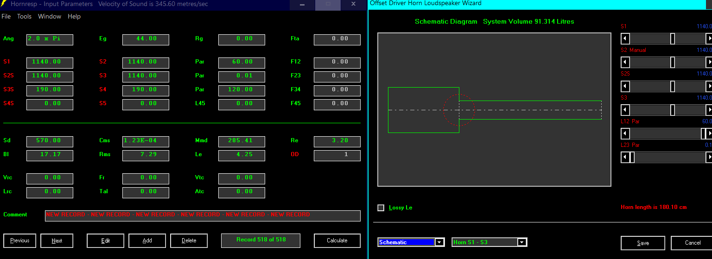The height and width of the screenshot is (259, 712).
Task: Click the Vtc input field
Action: (242, 178)
